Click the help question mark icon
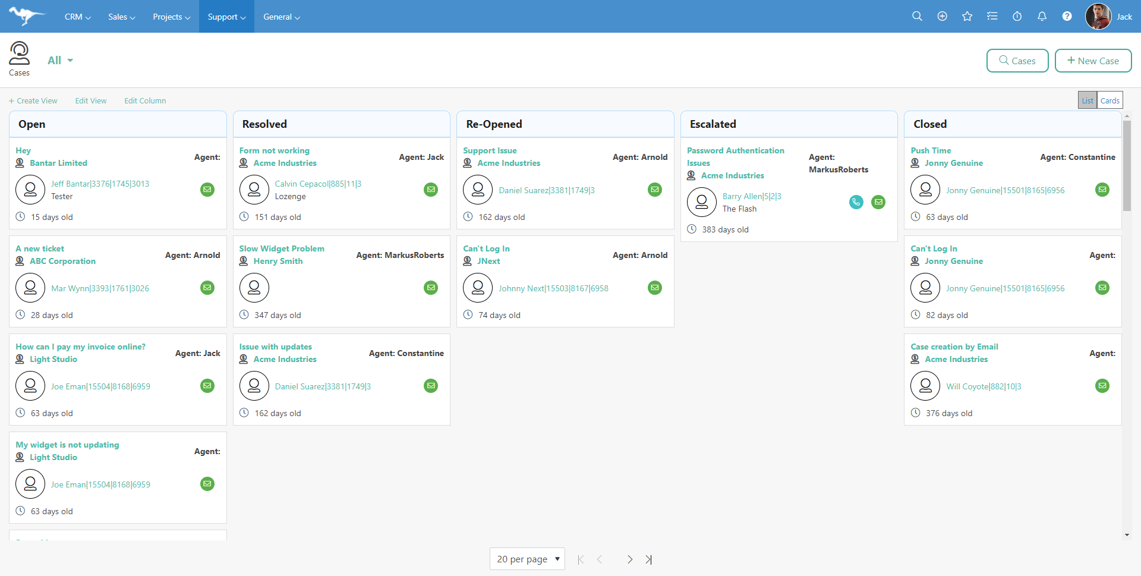The width and height of the screenshot is (1141, 576). point(1067,17)
